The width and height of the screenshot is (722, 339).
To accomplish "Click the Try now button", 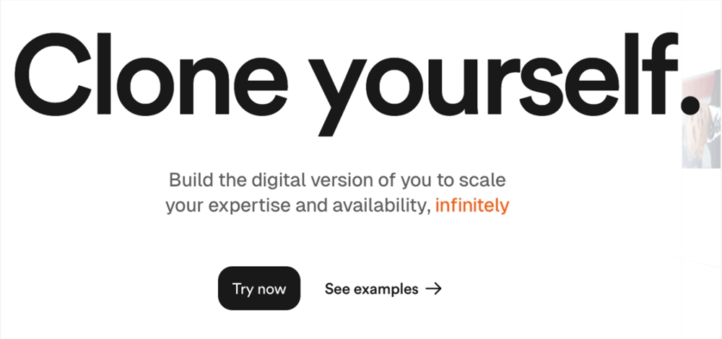I will pyautogui.click(x=259, y=289).
